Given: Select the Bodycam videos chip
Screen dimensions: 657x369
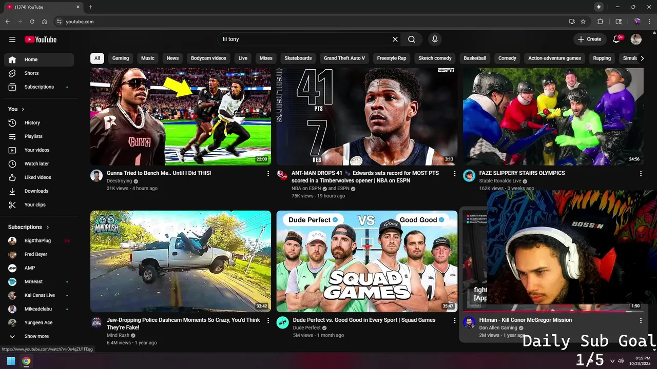Looking at the screenshot, I should pos(208,58).
